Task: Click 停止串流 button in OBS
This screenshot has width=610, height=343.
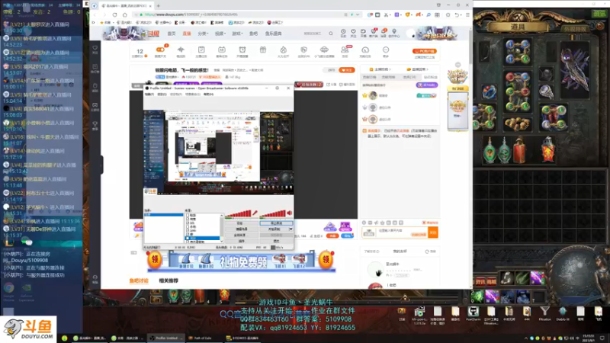Action: point(276,223)
